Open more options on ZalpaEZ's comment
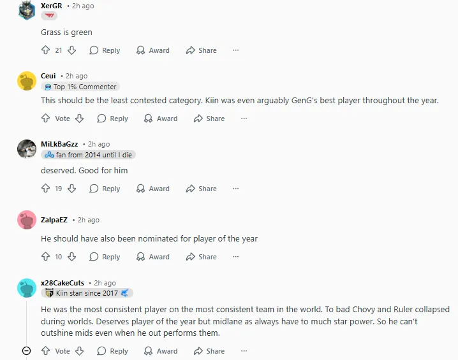This screenshot has width=458, height=360. click(235, 257)
